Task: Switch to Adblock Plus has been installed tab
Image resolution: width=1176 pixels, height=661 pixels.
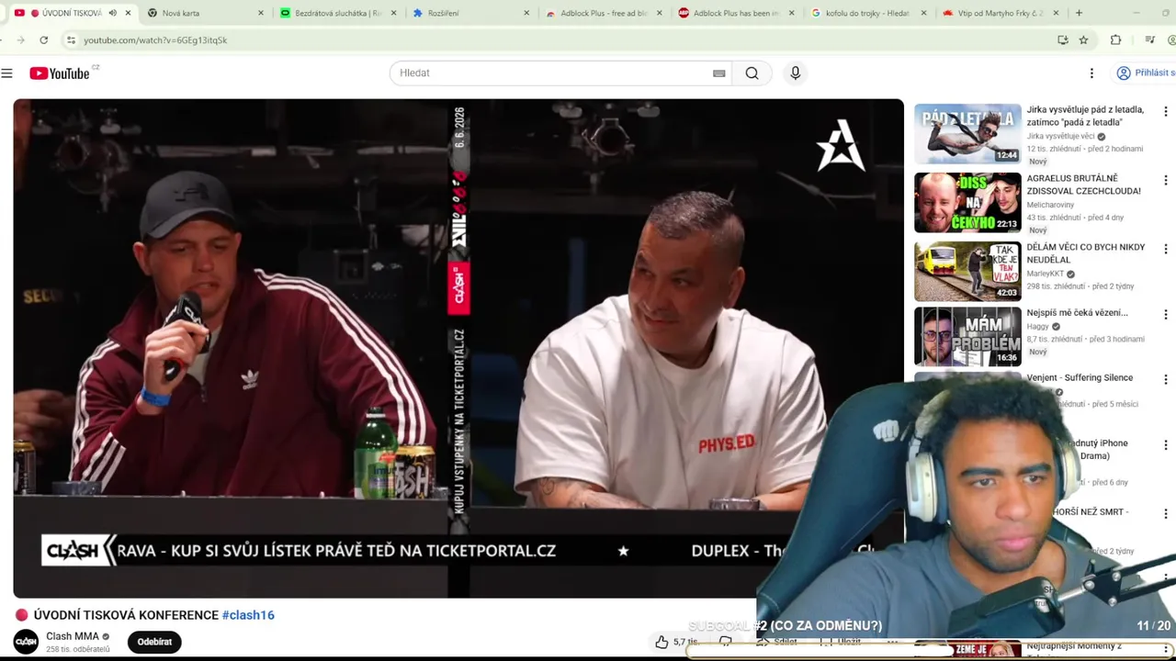Action: (735, 13)
